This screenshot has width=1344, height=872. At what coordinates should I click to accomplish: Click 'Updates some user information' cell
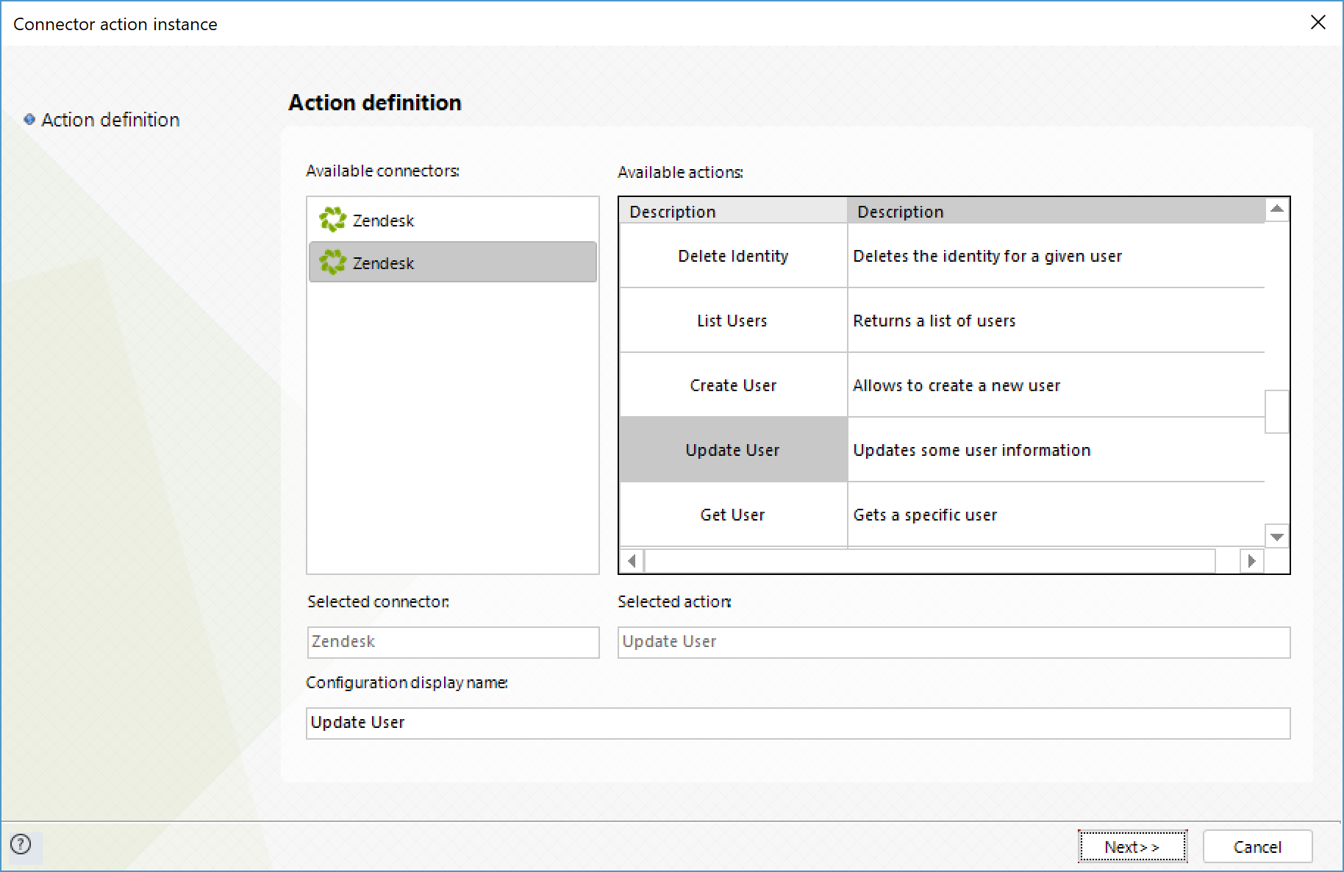[x=1056, y=450]
